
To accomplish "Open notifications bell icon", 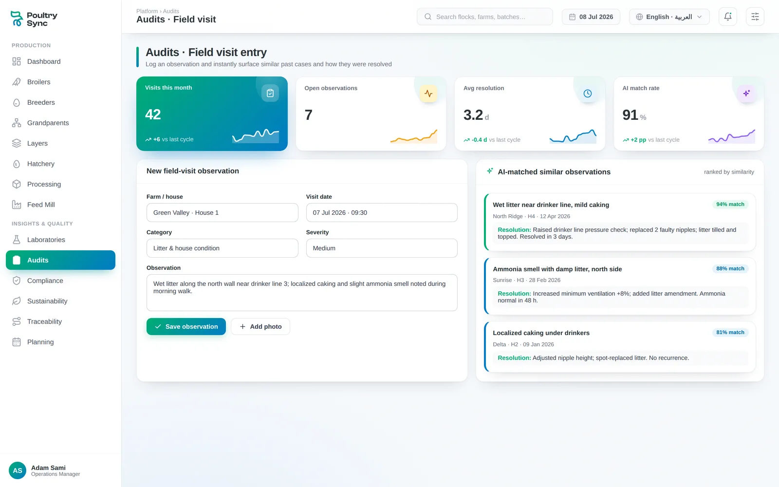I will tap(728, 17).
